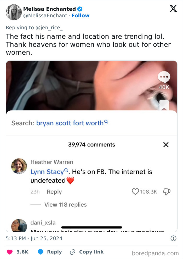Like the tweet with pink heart
This screenshot has height=259, width=183.
[10, 252]
